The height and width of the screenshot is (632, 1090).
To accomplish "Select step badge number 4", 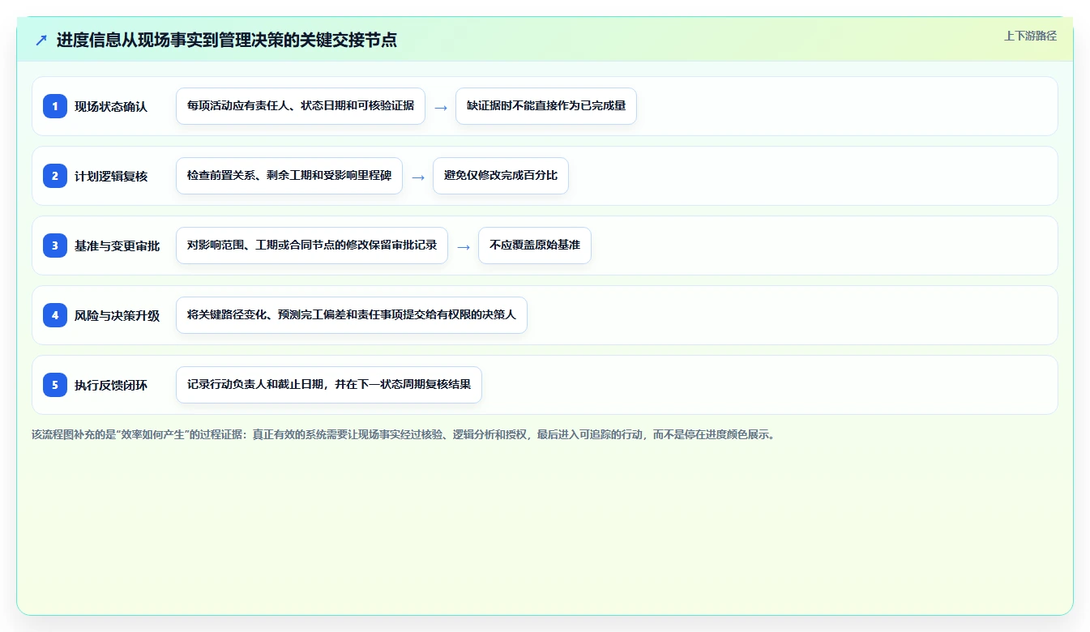I will (x=55, y=315).
